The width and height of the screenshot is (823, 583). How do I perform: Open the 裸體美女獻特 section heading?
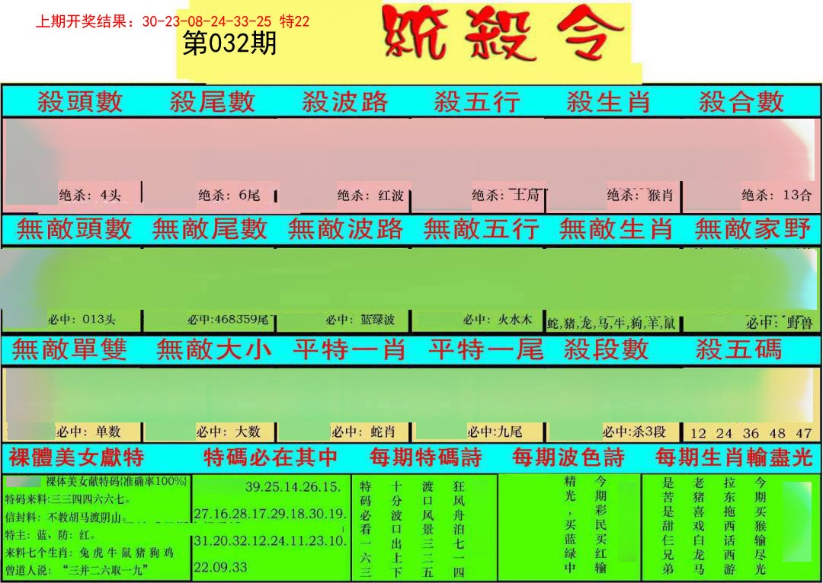pos(76,457)
